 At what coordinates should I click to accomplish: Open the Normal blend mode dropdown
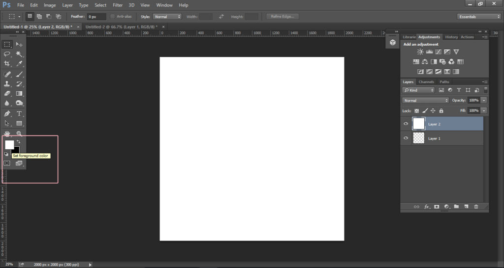425,100
